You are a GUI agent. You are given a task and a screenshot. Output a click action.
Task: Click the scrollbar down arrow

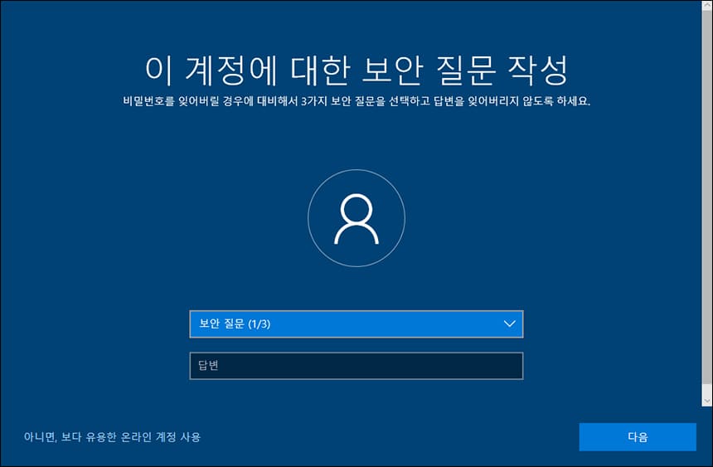[707, 401]
